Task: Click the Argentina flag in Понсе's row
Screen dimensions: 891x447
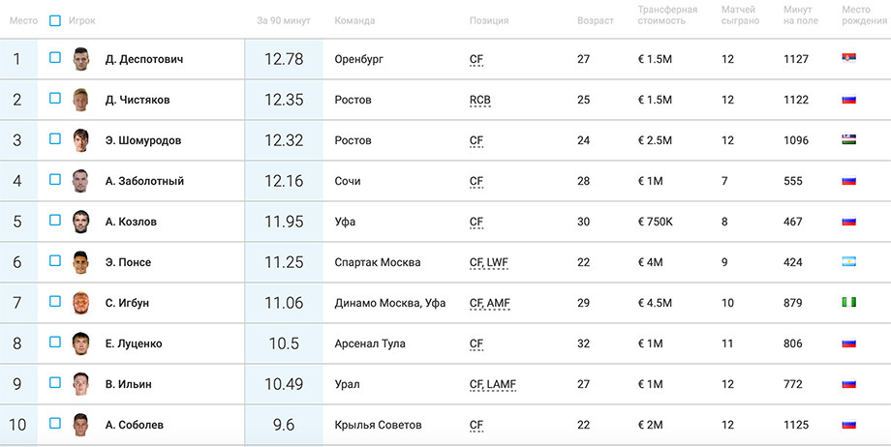Action: pos(849,262)
